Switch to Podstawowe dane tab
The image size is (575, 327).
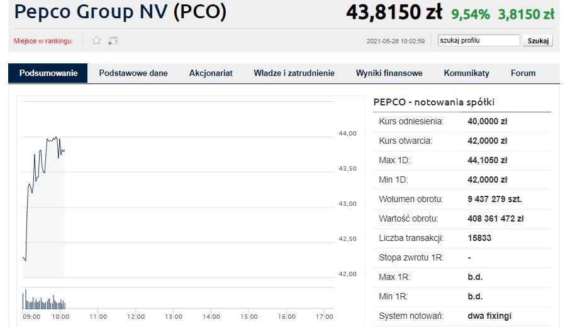coord(133,73)
